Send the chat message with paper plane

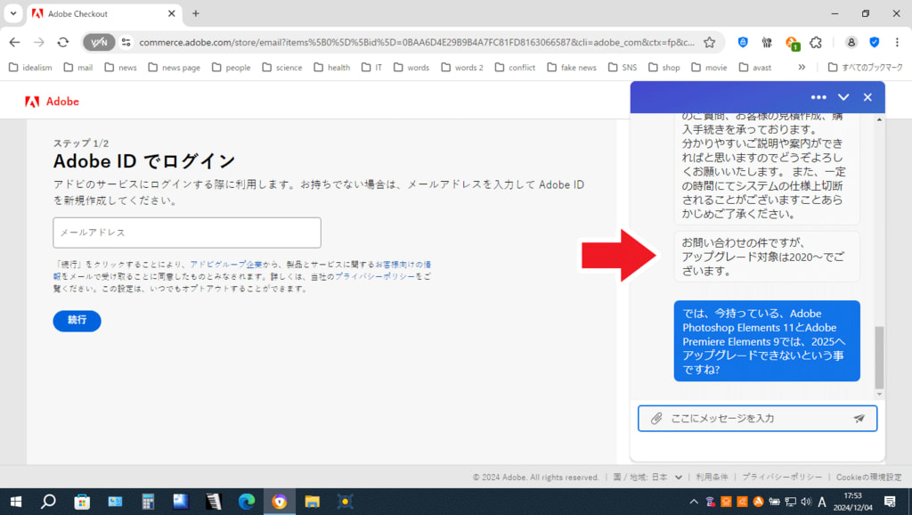tap(859, 419)
